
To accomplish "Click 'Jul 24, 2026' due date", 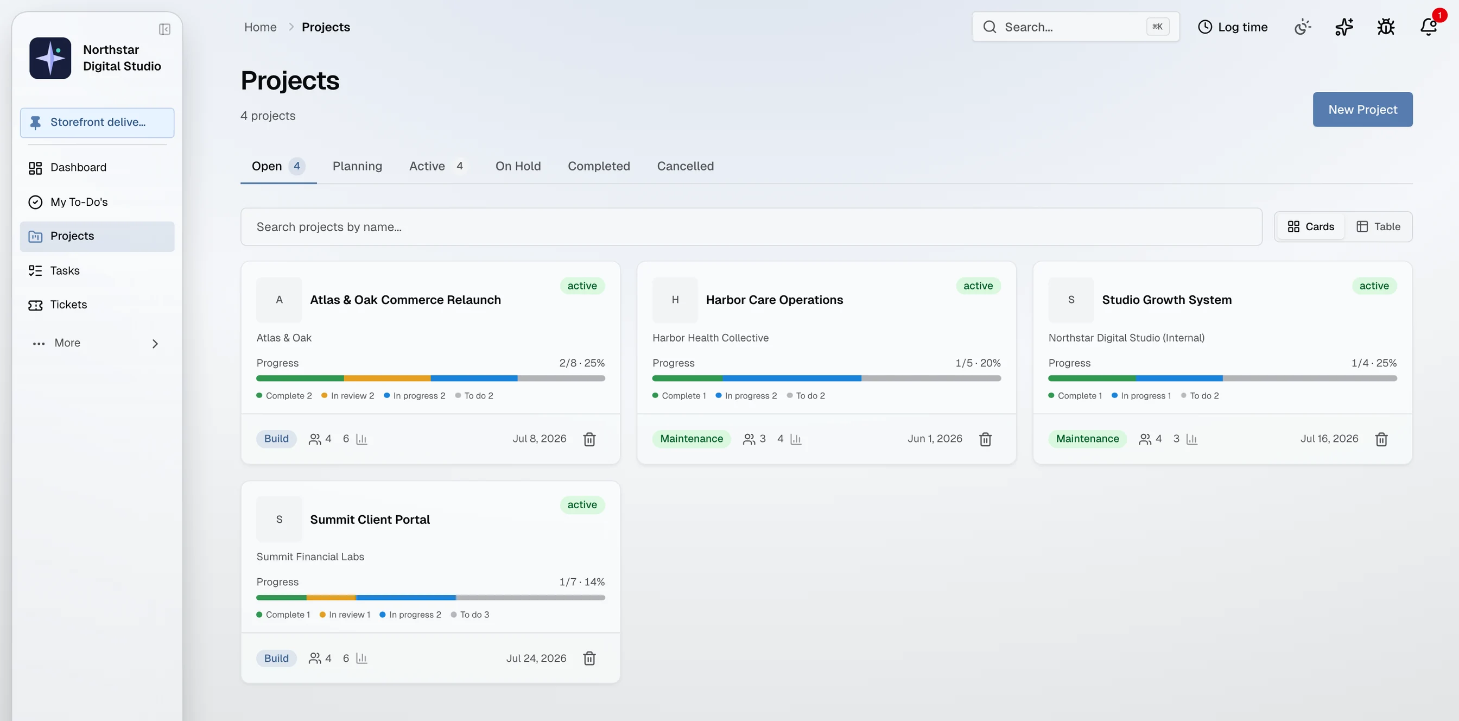I will point(536,658).
